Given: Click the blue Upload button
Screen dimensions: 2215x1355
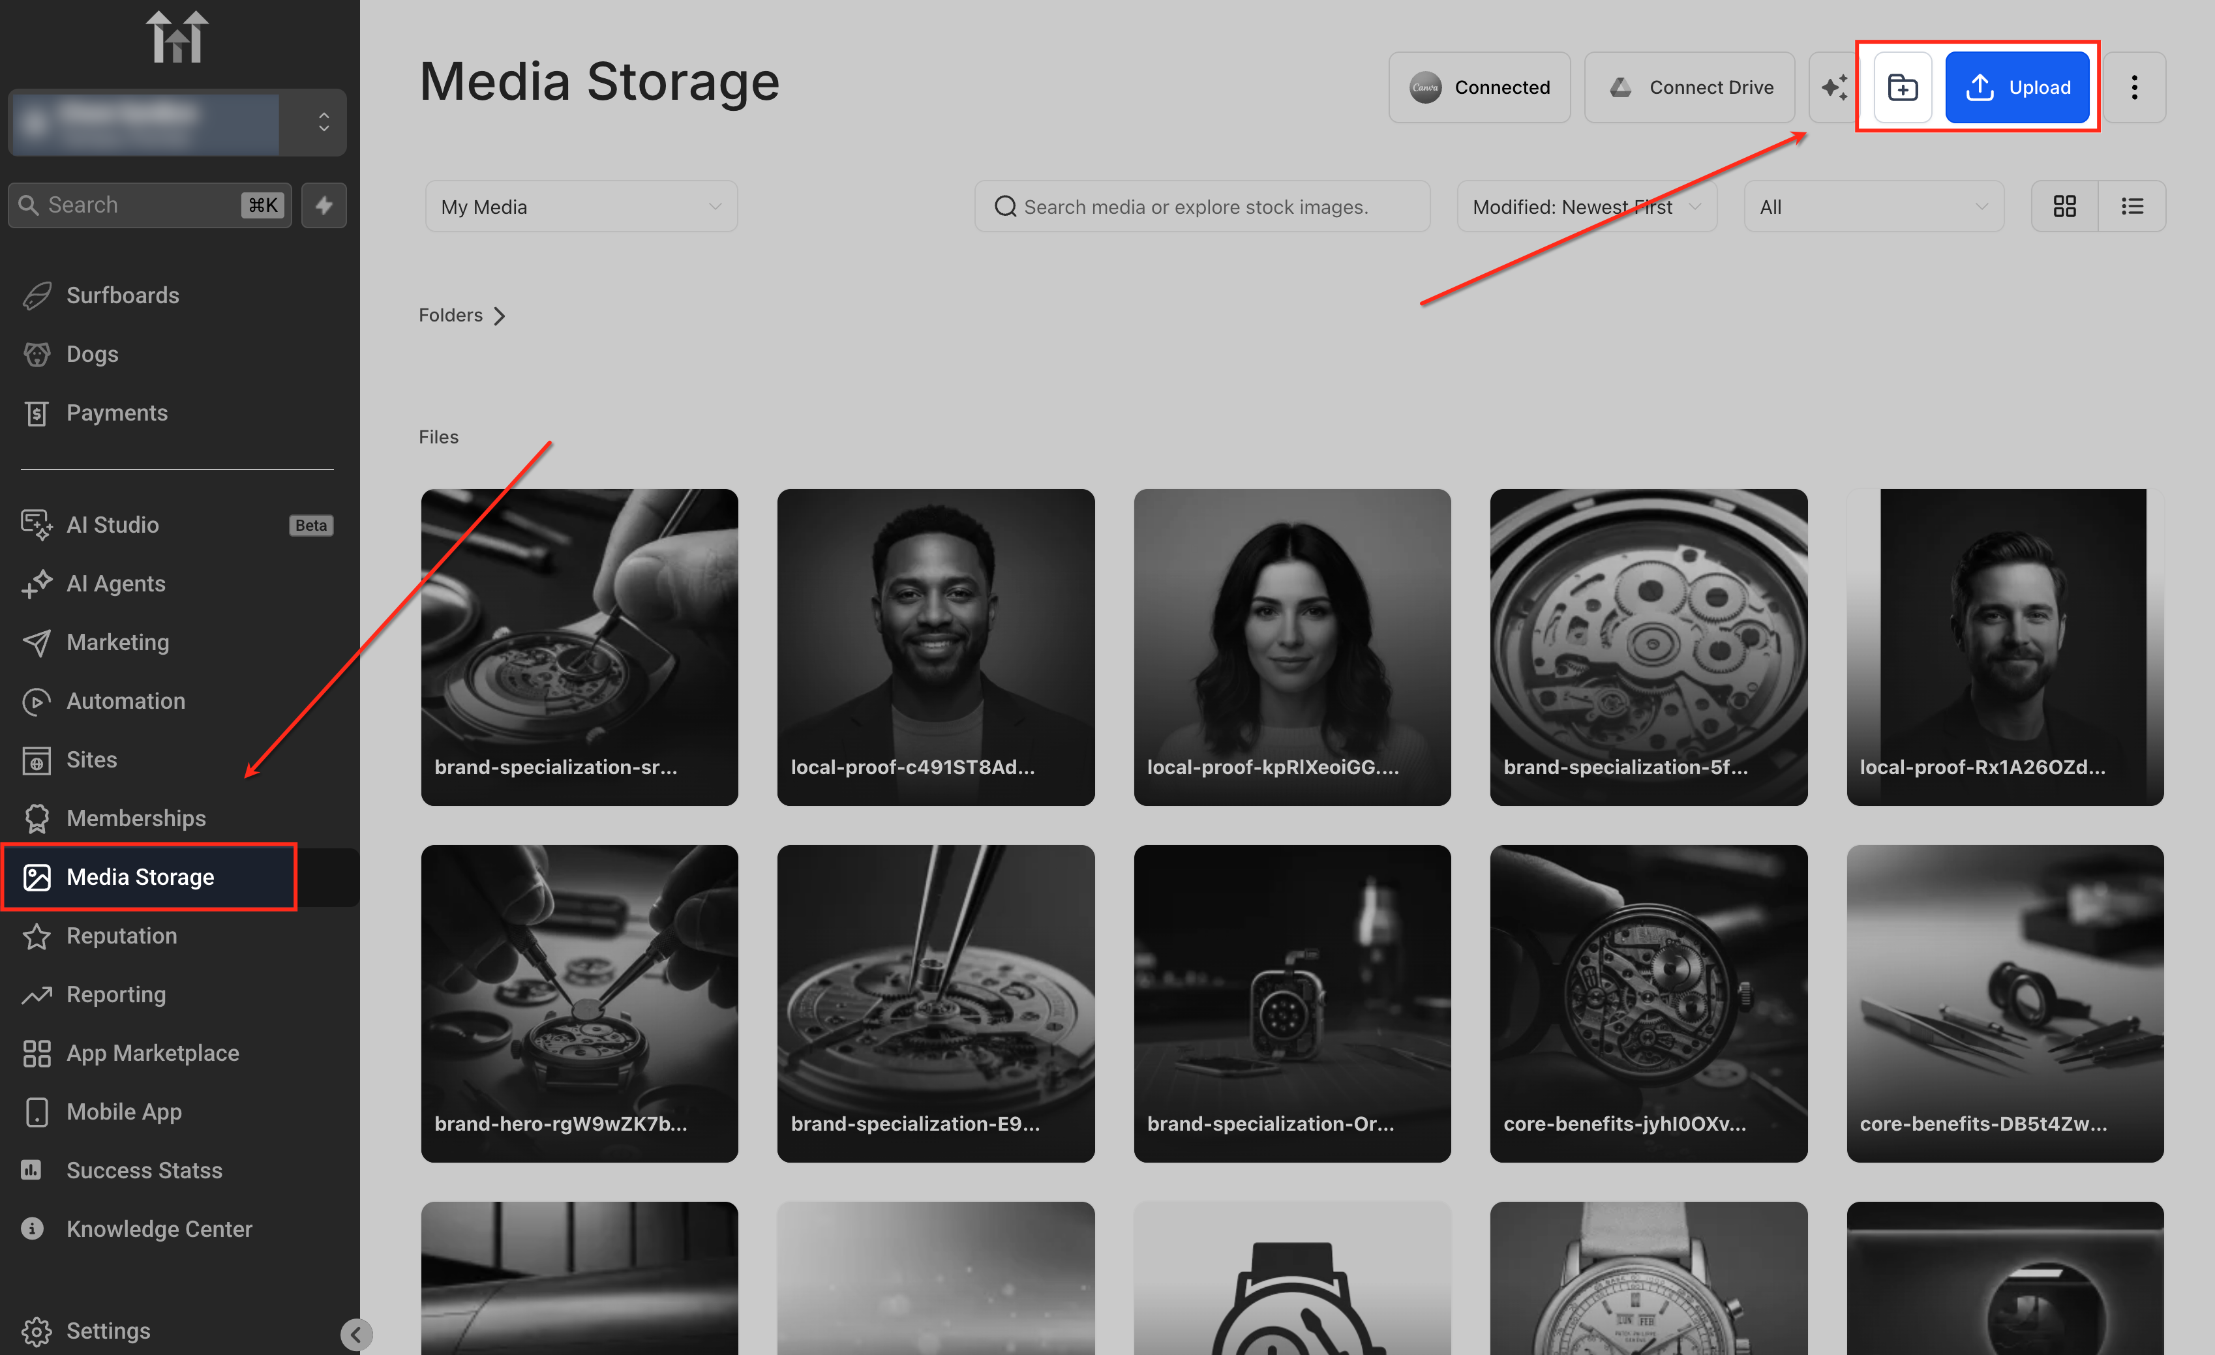Looking at the screenshot, I should [2016, 87].
